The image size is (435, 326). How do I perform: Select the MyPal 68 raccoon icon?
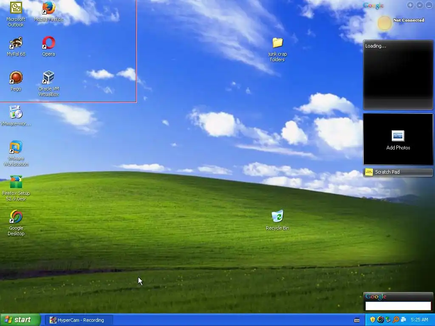coord(16,43)
